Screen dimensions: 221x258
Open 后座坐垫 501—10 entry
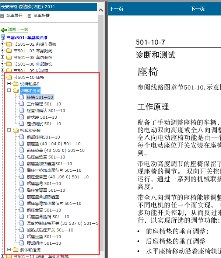pos(44,237)
